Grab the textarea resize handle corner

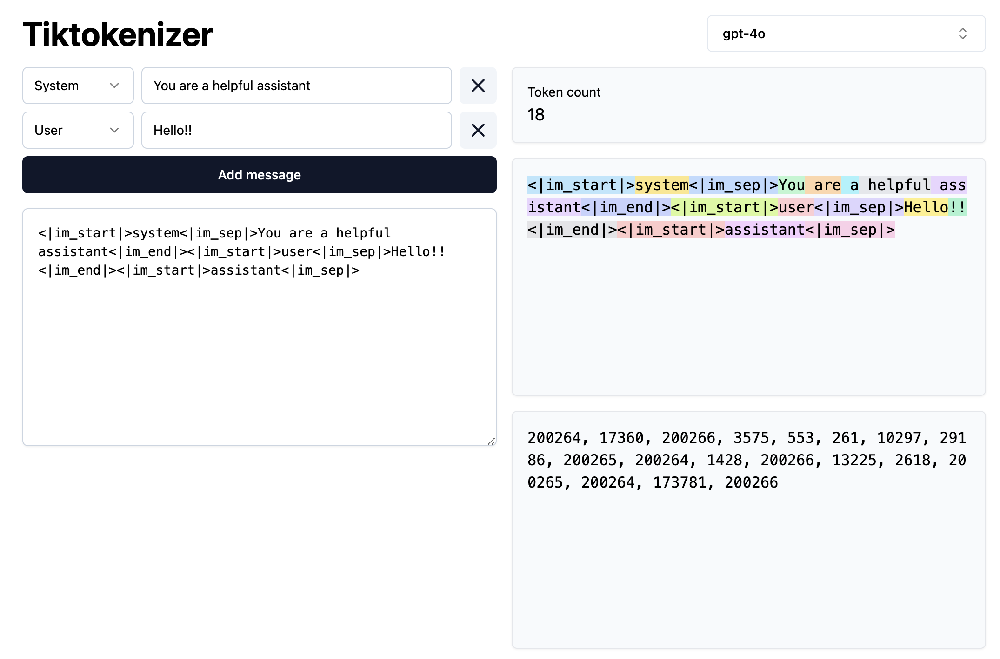pyautogui.click(x=492, y=441)
